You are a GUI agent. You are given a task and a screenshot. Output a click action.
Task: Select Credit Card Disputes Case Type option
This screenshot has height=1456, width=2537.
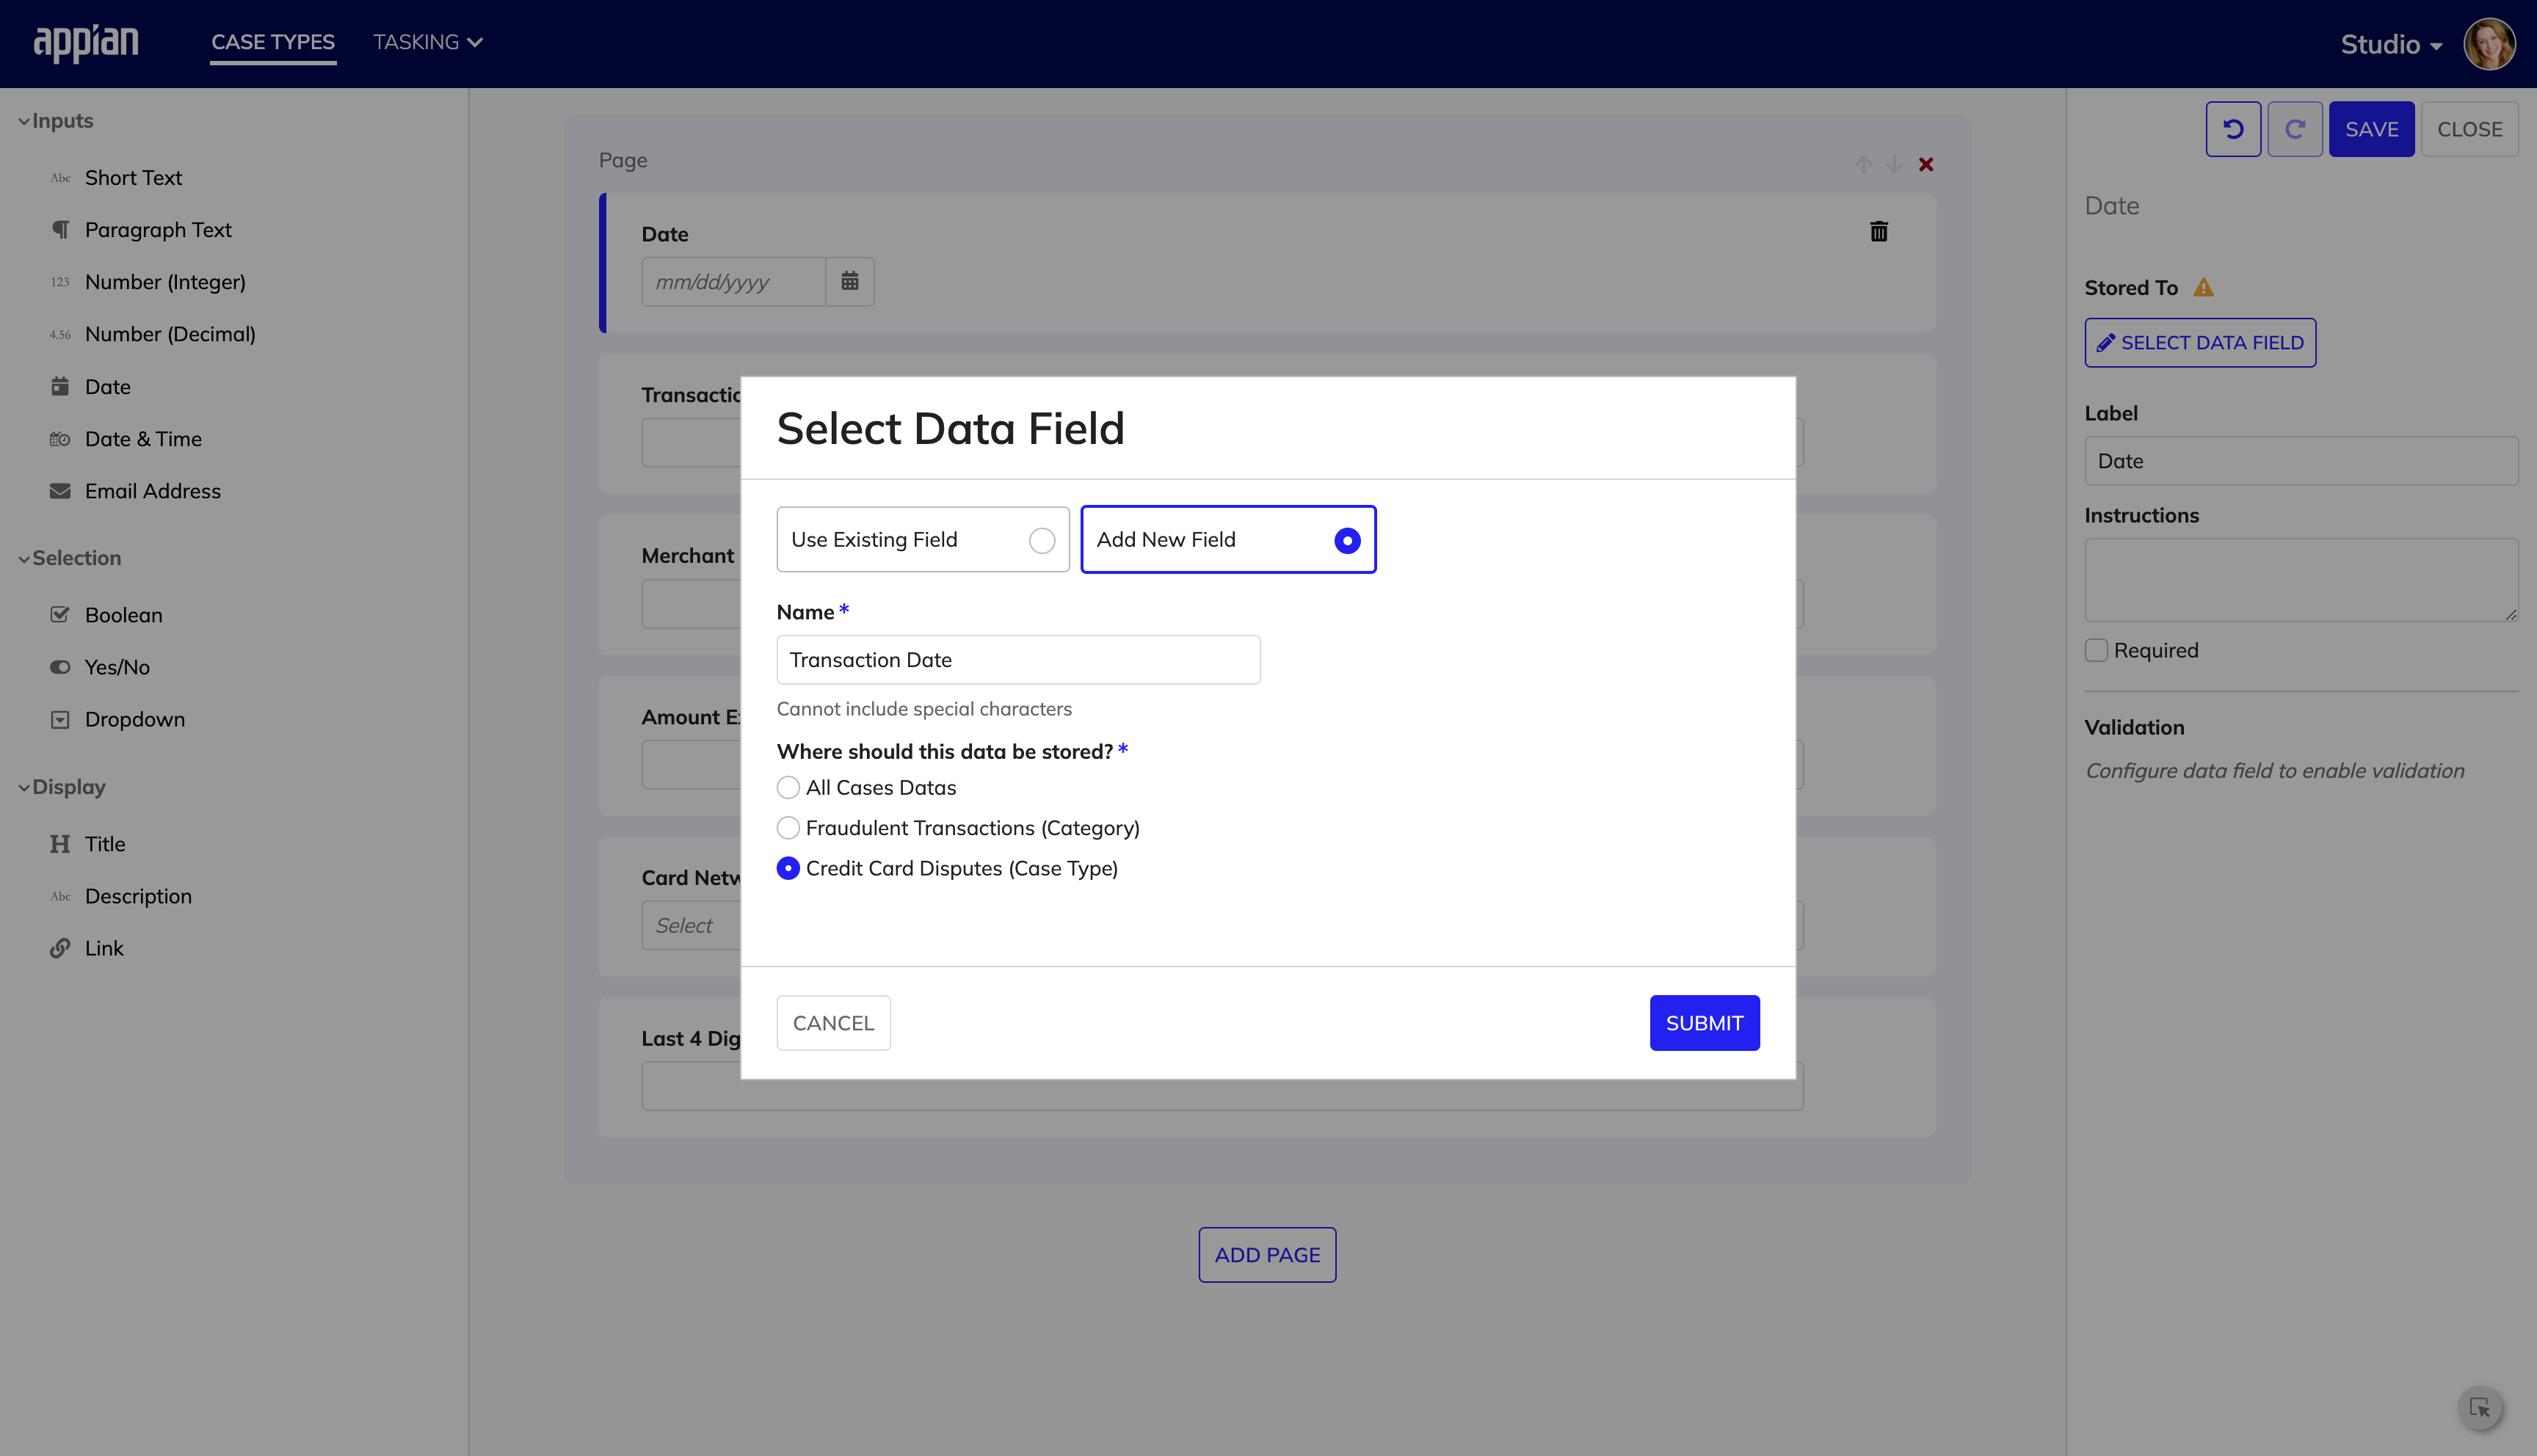tap(788, 867)
